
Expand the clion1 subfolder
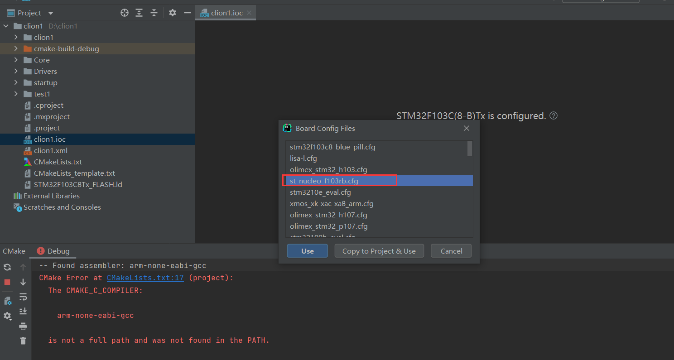(x=16, y=38)
